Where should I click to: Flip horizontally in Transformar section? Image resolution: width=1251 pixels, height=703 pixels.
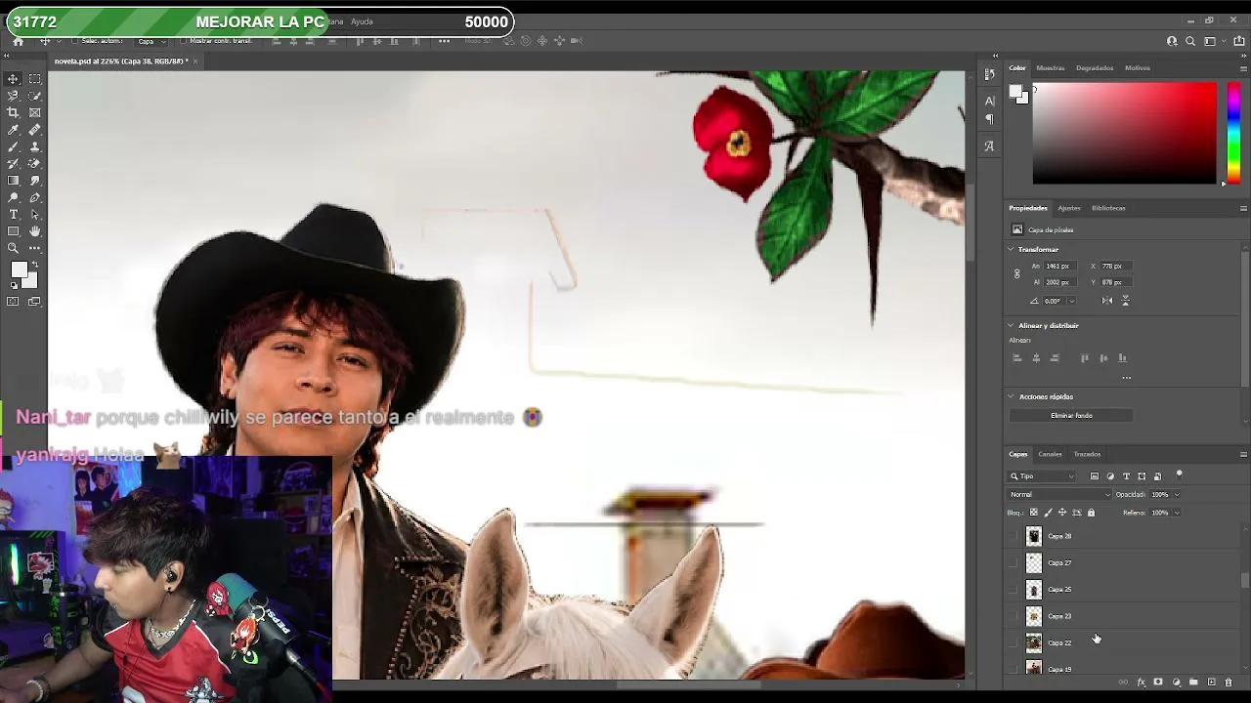pos(1107,301)
